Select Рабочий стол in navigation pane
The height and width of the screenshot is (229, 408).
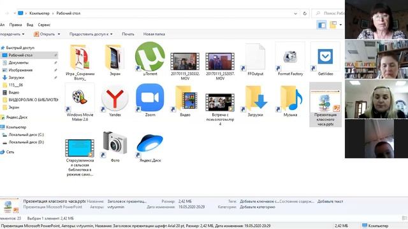[x=29, y=55]
